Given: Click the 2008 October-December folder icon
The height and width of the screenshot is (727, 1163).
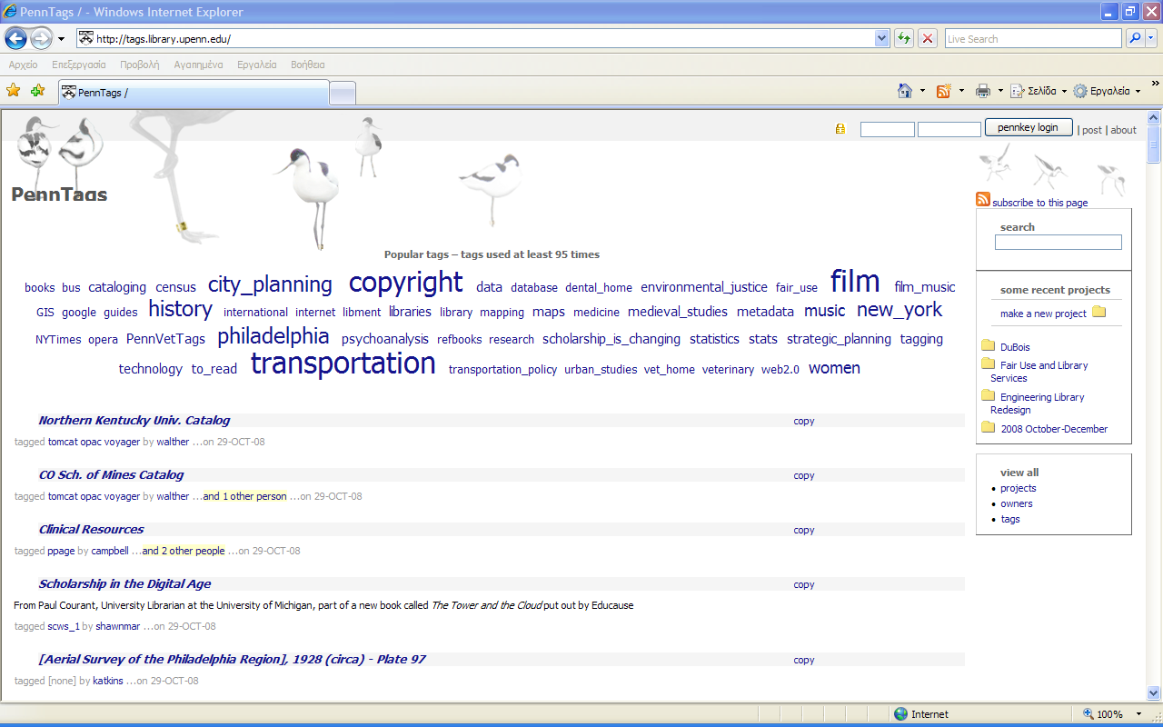Looking at the screenshot, I should click(989, 427).
